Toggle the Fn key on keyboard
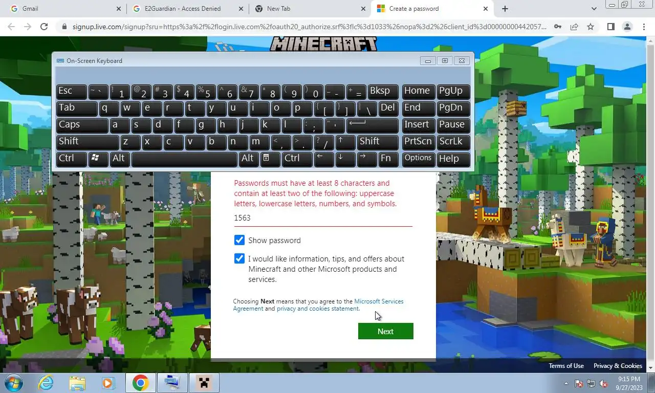 pyautogui.click(x=389, y=159)
